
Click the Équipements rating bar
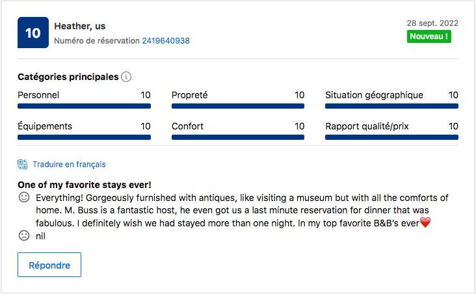84,137
